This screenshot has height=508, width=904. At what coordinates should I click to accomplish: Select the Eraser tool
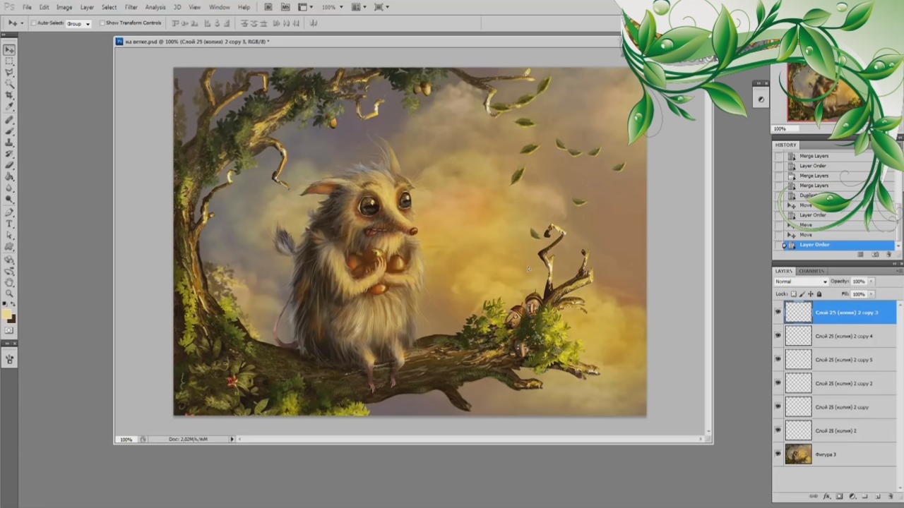tap(9, 166)
